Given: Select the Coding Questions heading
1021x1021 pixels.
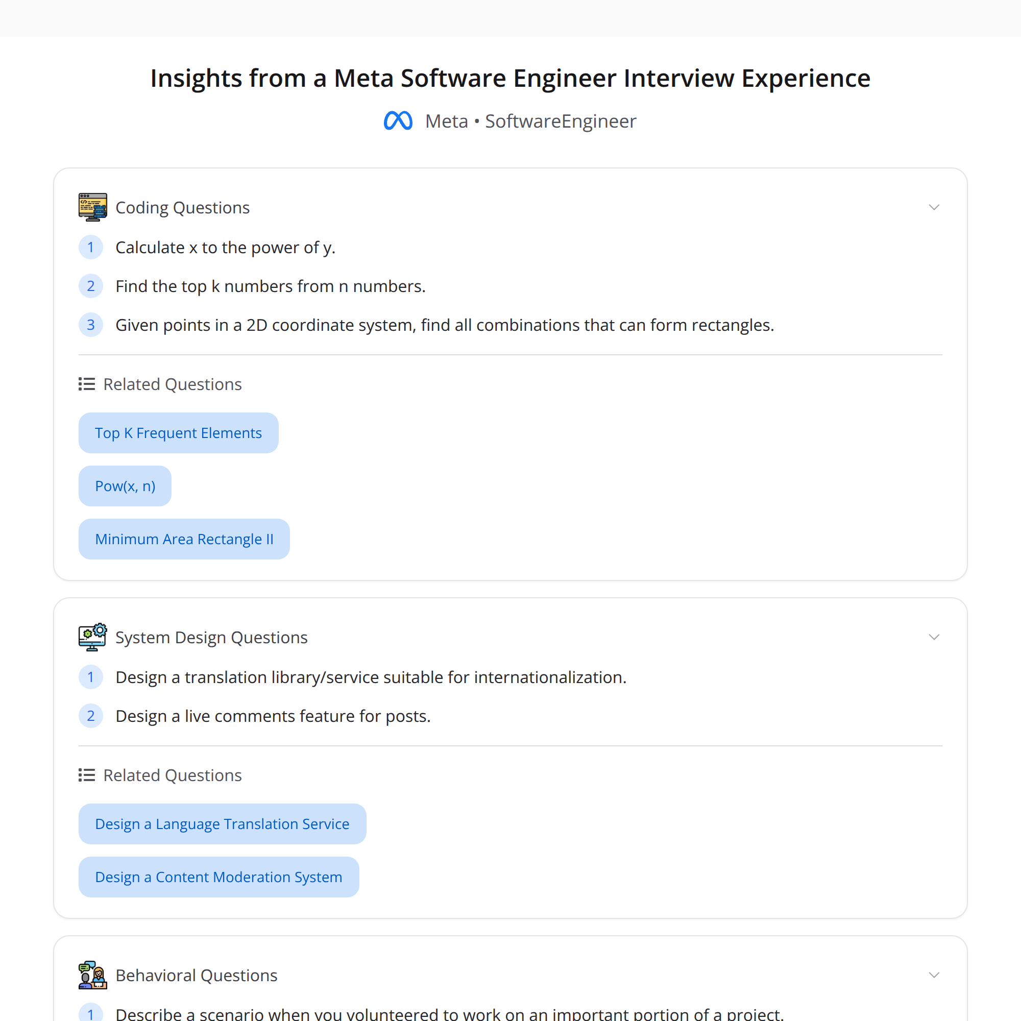Looking at the screenshot, I should click(x=182, y=208).
